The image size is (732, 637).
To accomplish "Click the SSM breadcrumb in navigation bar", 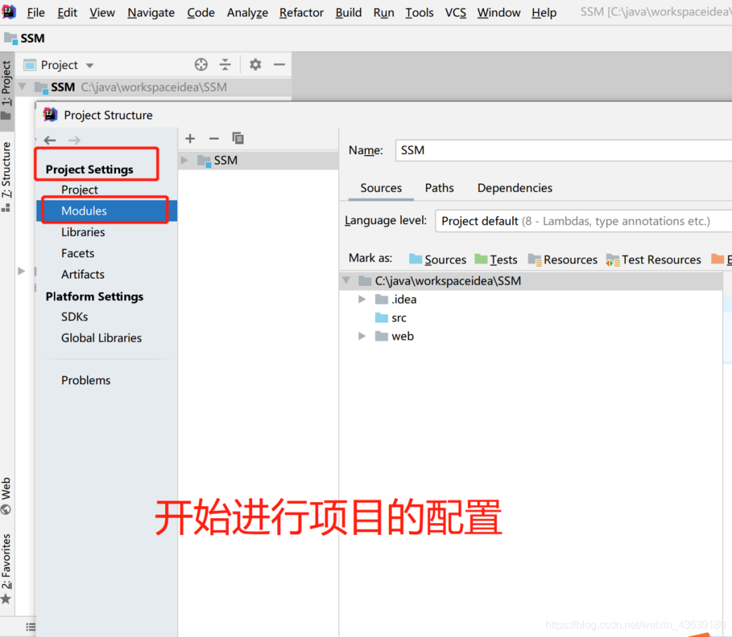I will (x=25, y=38).
